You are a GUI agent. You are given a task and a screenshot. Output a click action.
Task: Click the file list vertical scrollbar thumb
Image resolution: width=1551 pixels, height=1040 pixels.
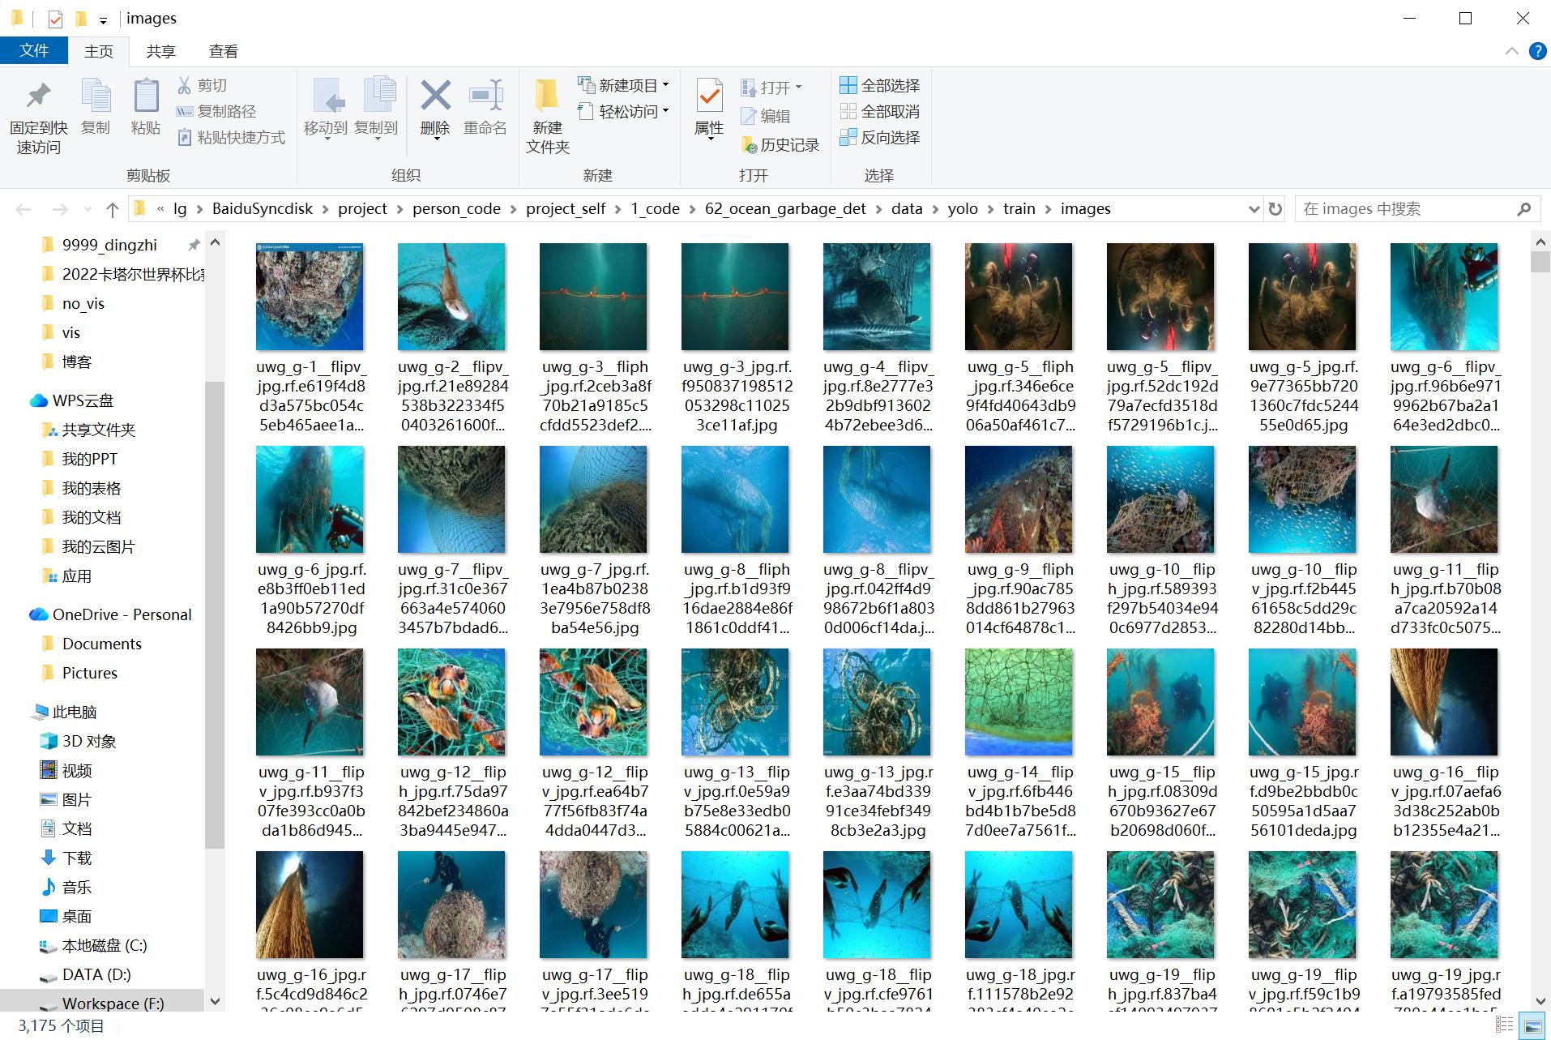pyautogui.click(x=1540, y=262)
